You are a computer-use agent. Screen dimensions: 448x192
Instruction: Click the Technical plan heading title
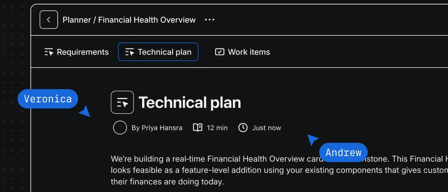190,102
